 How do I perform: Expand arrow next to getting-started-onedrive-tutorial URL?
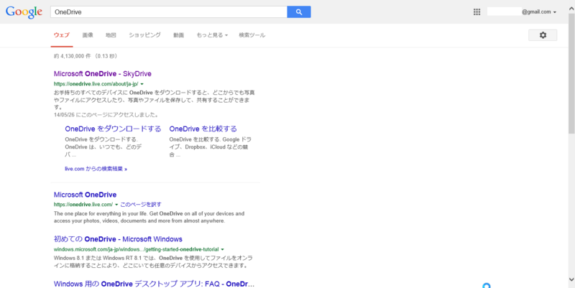[223, 249]
